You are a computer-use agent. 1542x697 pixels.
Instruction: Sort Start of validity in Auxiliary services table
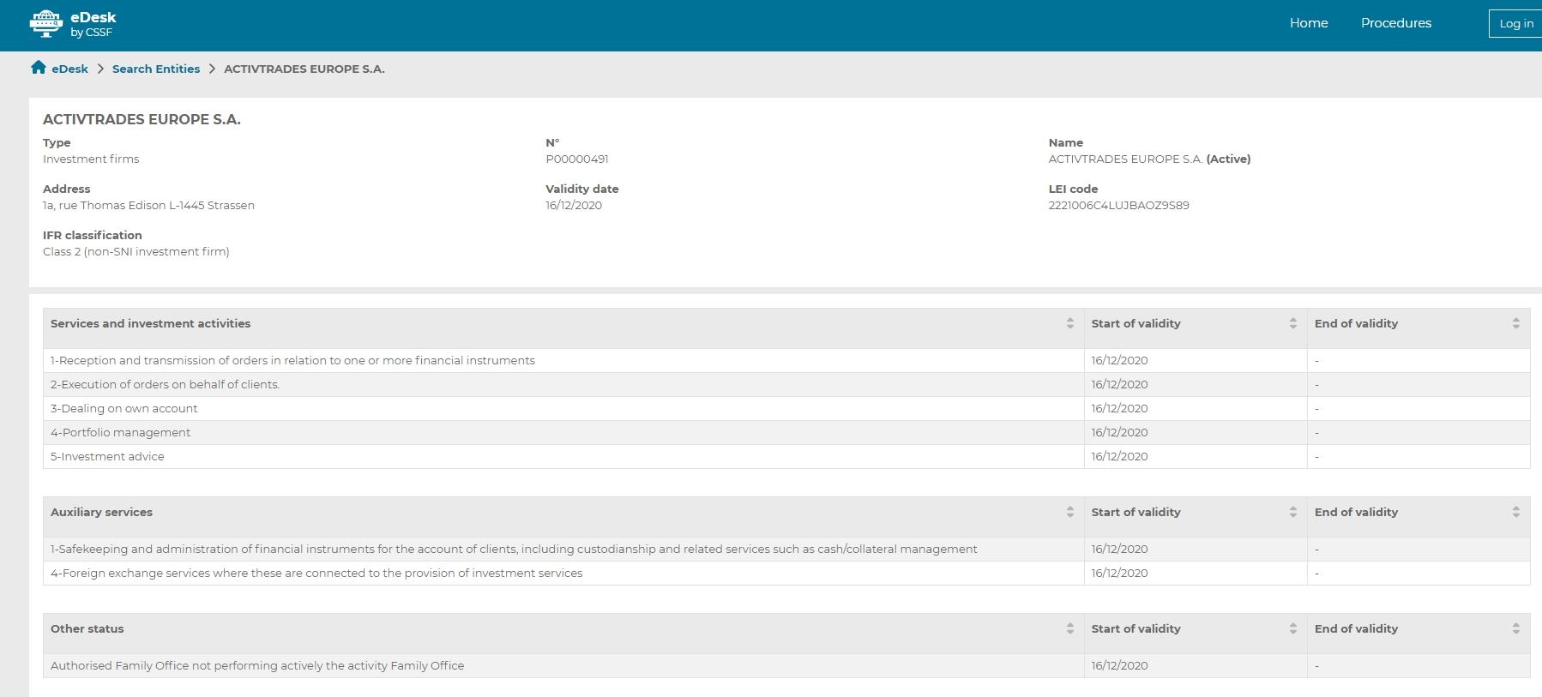click(x=1292, y=512)
